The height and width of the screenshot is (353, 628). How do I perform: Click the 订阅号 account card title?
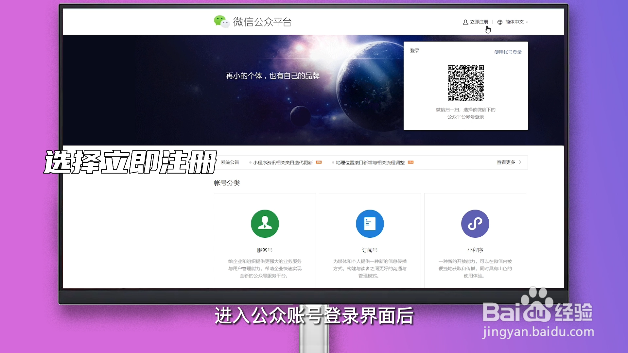point(370,250)
